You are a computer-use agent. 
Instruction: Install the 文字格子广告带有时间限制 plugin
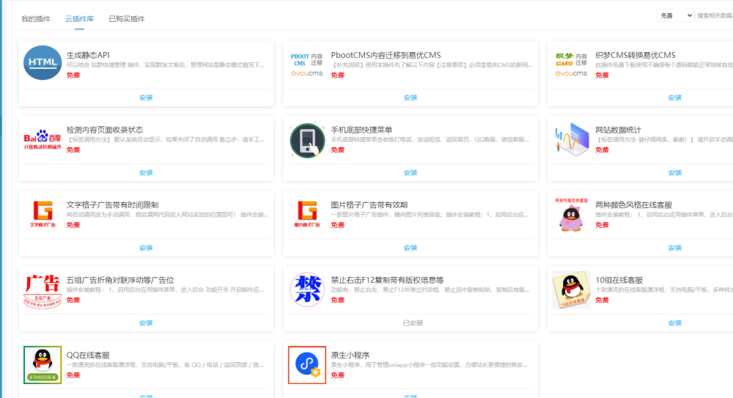146,248
